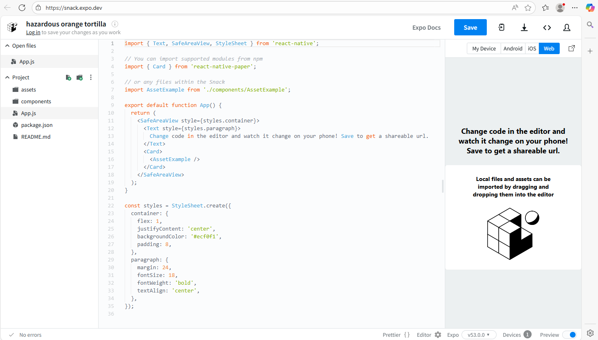This screenshot has width=598, height=340.
Task: Open the Project three-dot menu
Action: [x=91, y=77]
